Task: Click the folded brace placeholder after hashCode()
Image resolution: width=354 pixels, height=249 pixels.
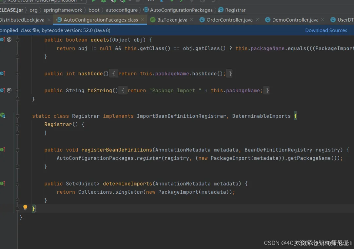Action: [x=114, y=74]
